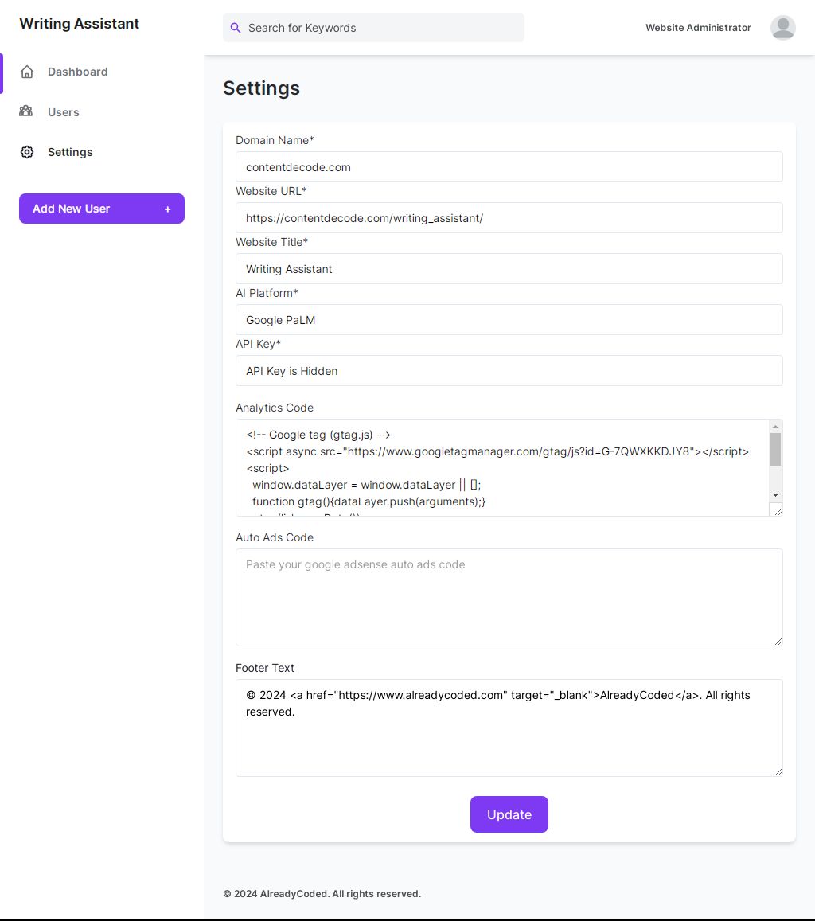The image size is (815, 921).
Task: Click into the API Key field
Action: (x=509, y=371)
